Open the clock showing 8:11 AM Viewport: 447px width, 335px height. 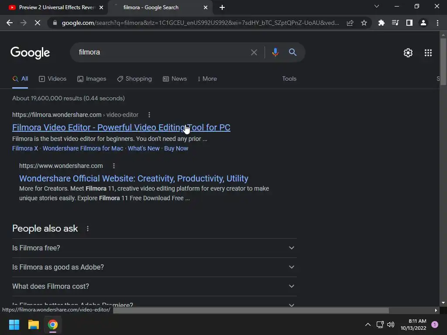413,325
